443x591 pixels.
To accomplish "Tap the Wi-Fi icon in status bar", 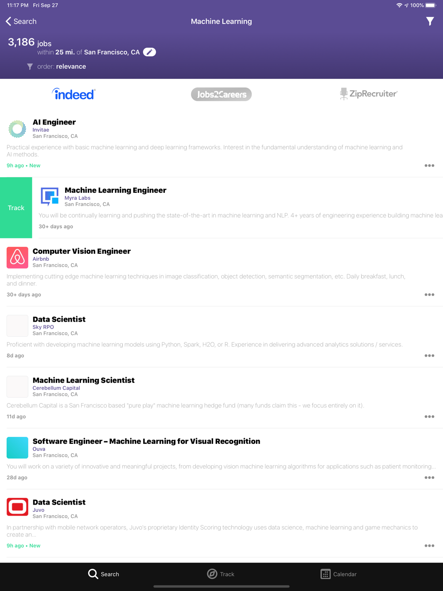I will [399, 5].
